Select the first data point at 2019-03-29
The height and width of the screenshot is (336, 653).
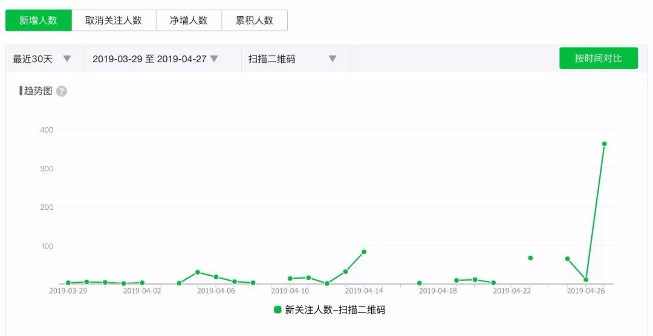[68, 282]
